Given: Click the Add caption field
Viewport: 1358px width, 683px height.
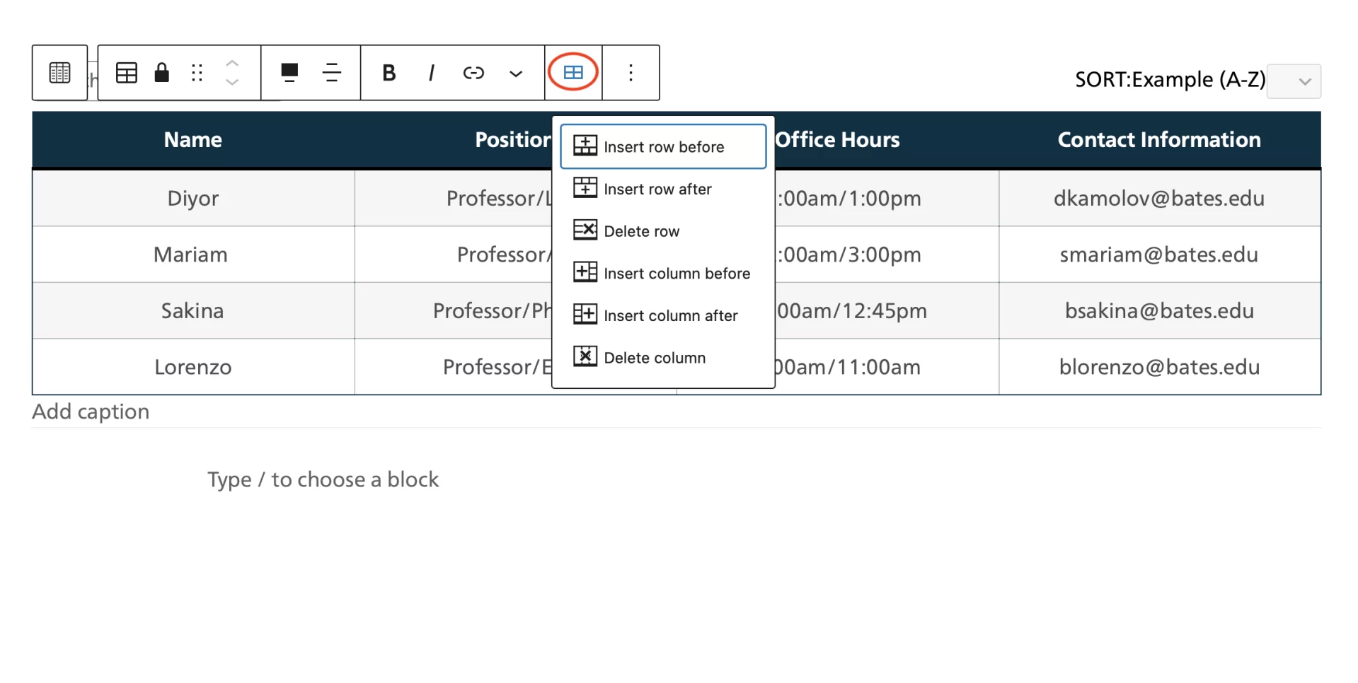Looking at the screenshot, I should click(x=91, y=411).
